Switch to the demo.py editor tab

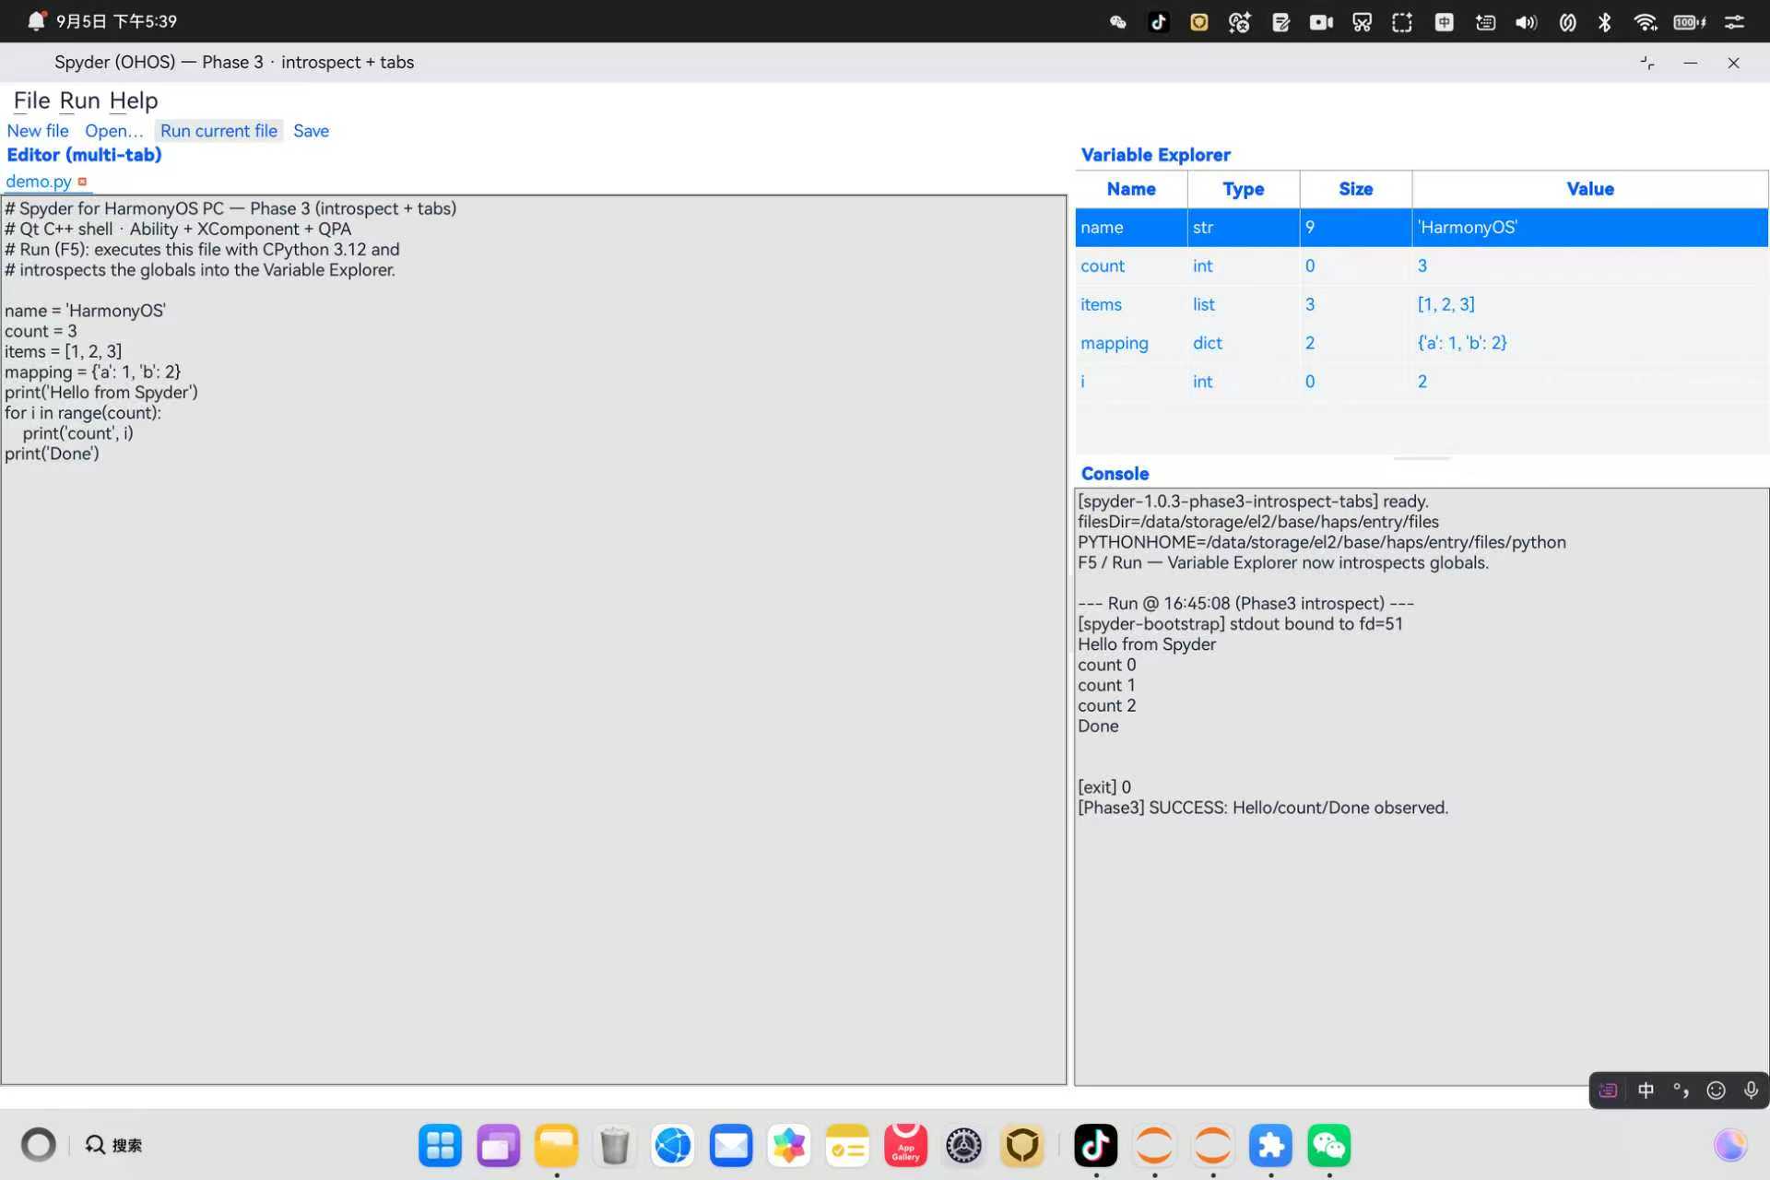[39, 182]
